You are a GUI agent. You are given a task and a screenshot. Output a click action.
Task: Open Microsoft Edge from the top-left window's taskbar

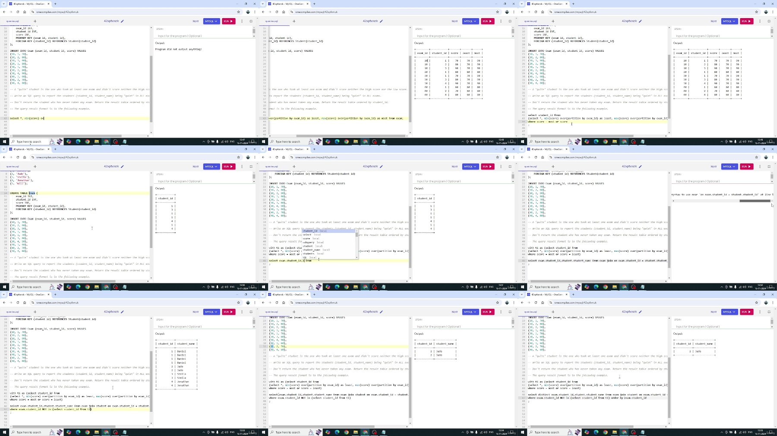78,141
